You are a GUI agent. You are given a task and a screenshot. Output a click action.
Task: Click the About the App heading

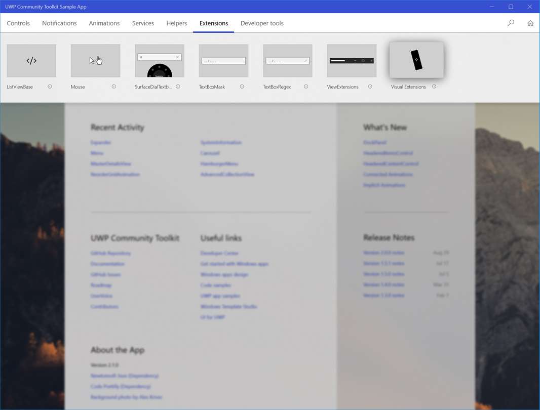pos(118,350)
